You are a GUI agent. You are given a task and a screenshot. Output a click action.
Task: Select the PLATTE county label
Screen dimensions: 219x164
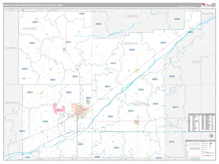(x=208, y=14)
